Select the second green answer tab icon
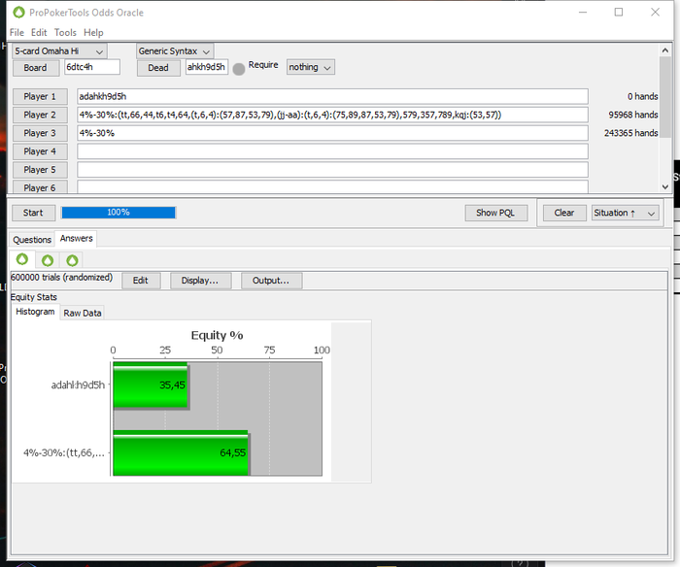The image size is (680, 567). point(48,260)
